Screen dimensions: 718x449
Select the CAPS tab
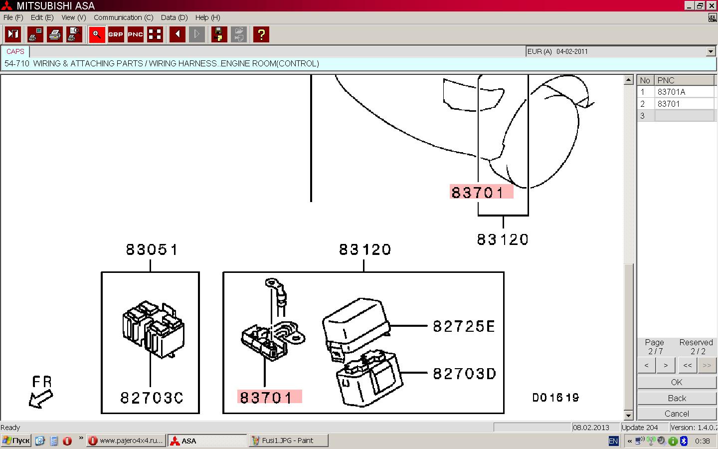[15, 51]
